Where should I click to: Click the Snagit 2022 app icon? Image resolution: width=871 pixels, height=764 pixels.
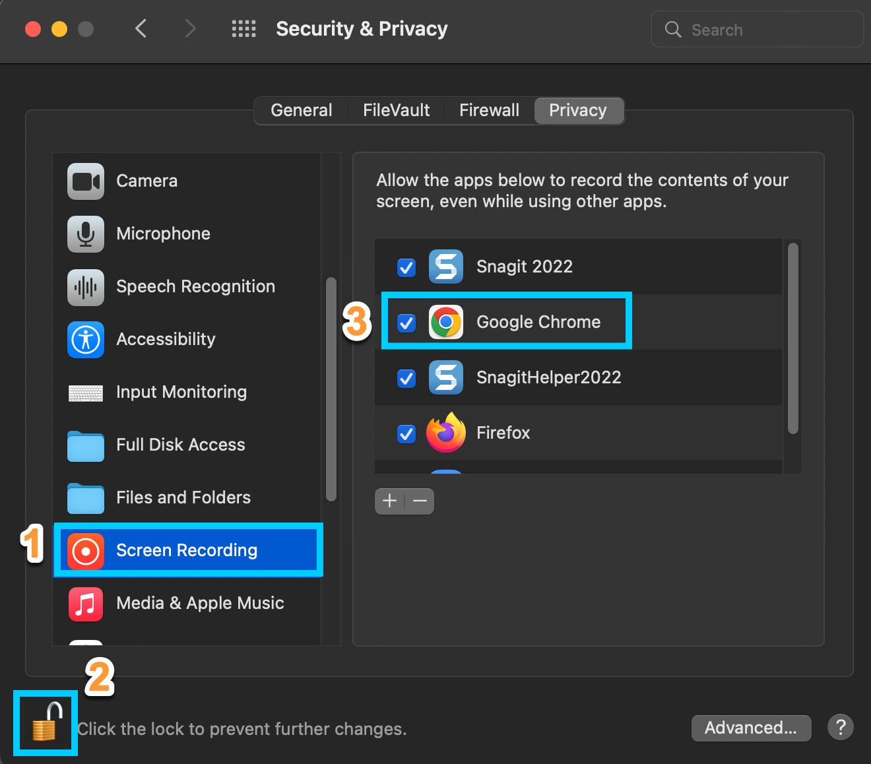(x=446, y=267)
